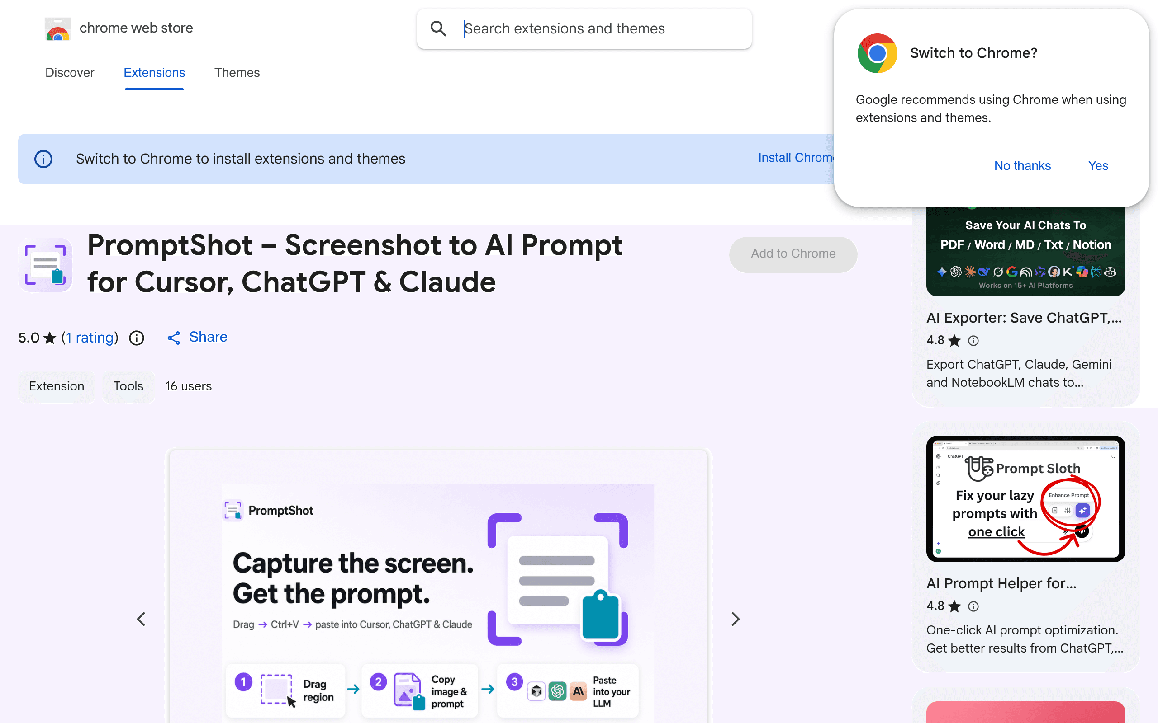Focus the Search extensions and themes field
The height and width of the screenshot is (723, 1158).
click(x=584, y=28)
